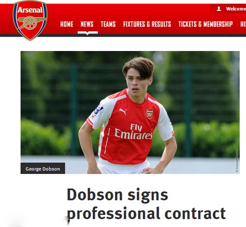Click the Puma logo on the jersey

tap(123, 111)
